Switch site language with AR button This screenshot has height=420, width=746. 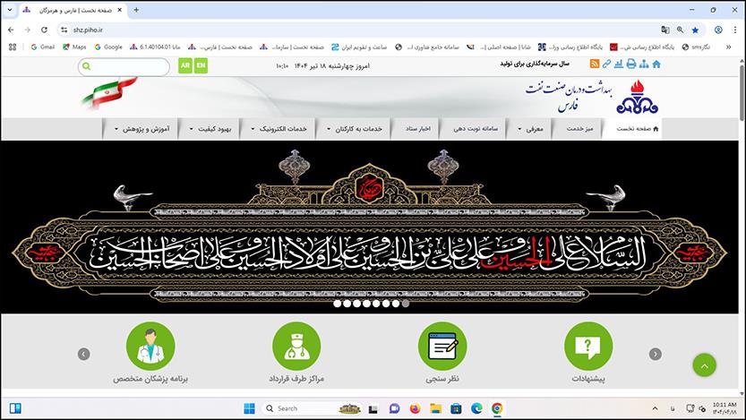click(185, 65)
